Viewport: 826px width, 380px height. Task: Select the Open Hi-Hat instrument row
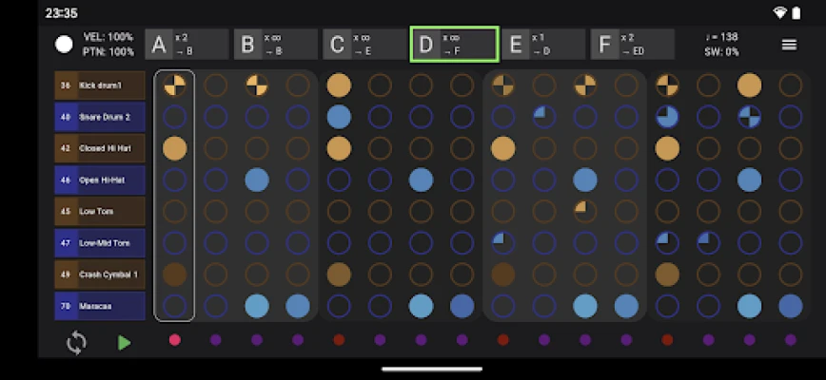[100, 180]
